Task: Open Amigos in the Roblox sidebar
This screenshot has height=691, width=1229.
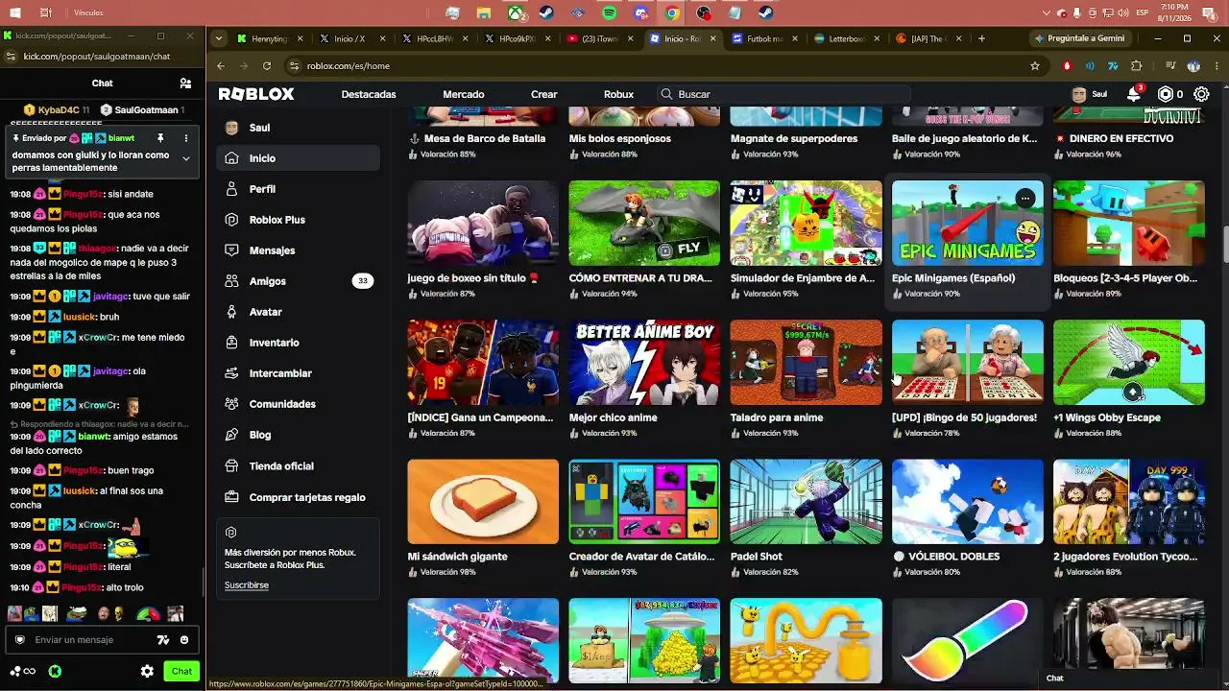Action: point(299,281)
